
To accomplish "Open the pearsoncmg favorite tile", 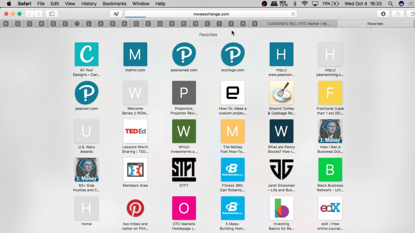I will [330, 54].
